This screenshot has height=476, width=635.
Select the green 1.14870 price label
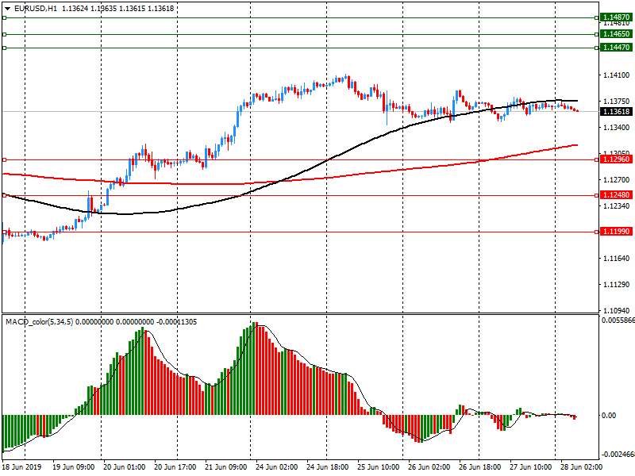coord(617,17)
